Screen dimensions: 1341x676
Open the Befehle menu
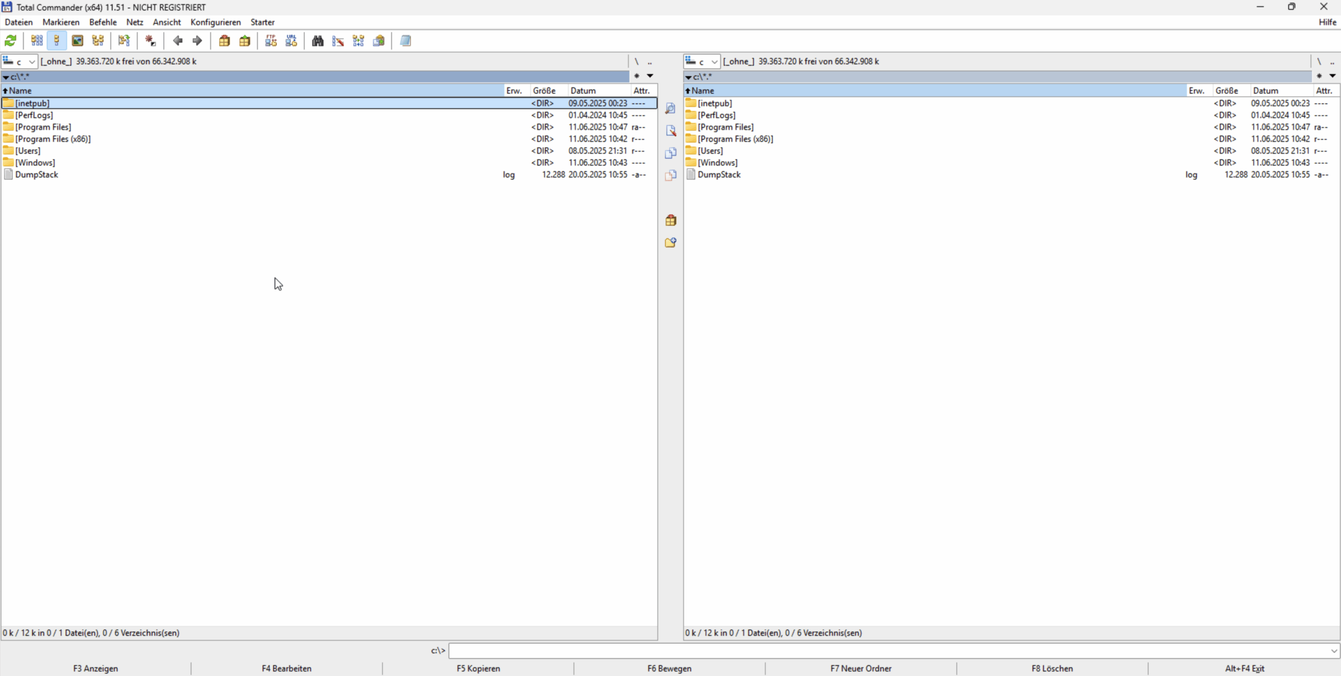tap(103, 22)
